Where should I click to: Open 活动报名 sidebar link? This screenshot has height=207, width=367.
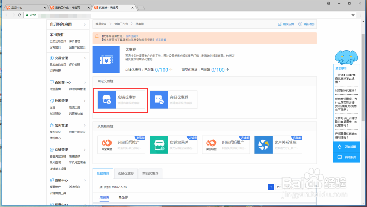coord(75,187)
